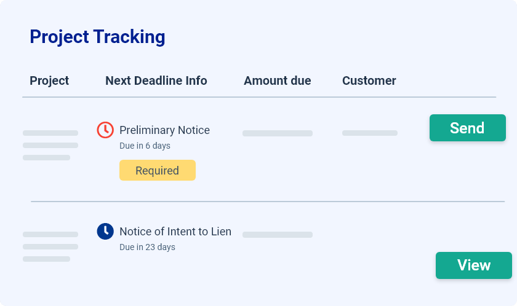Screen dimensions: 517x306
Task: Click the Due in 6 days text
Action: tap(145, 146)
